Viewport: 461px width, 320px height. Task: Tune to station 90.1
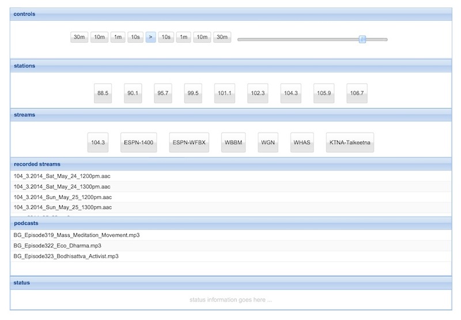[x=133, y=93]
